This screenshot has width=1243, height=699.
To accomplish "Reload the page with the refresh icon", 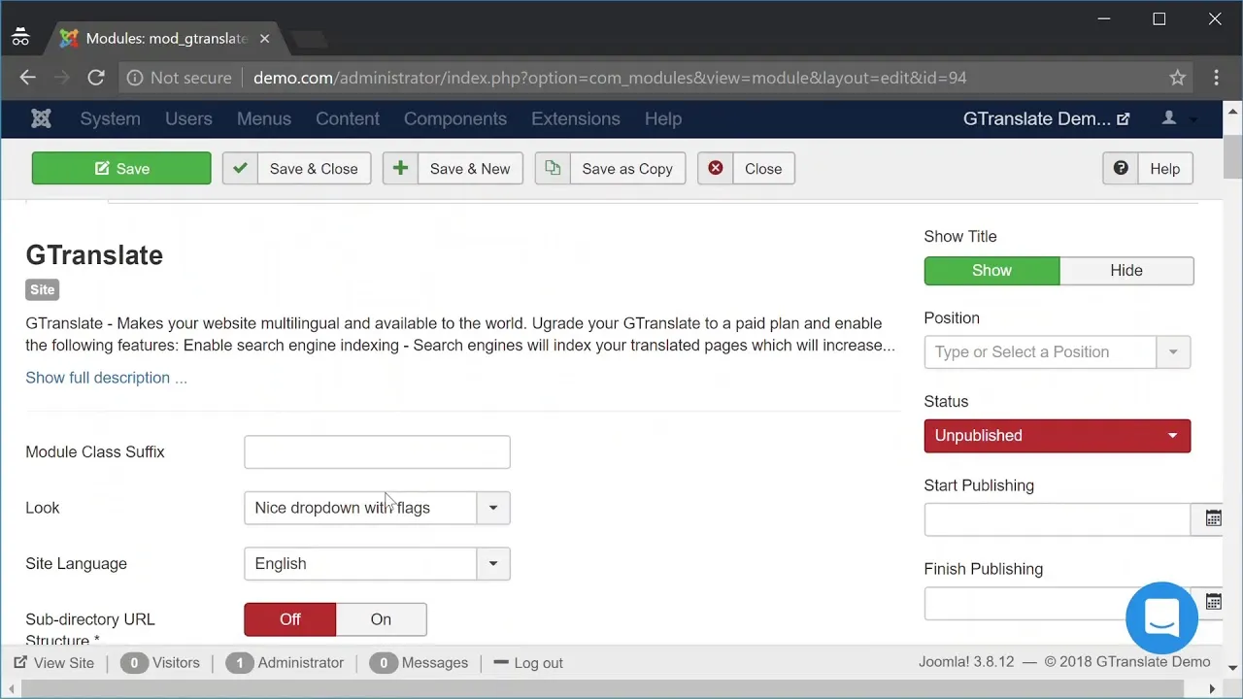I will coord(95,78).
